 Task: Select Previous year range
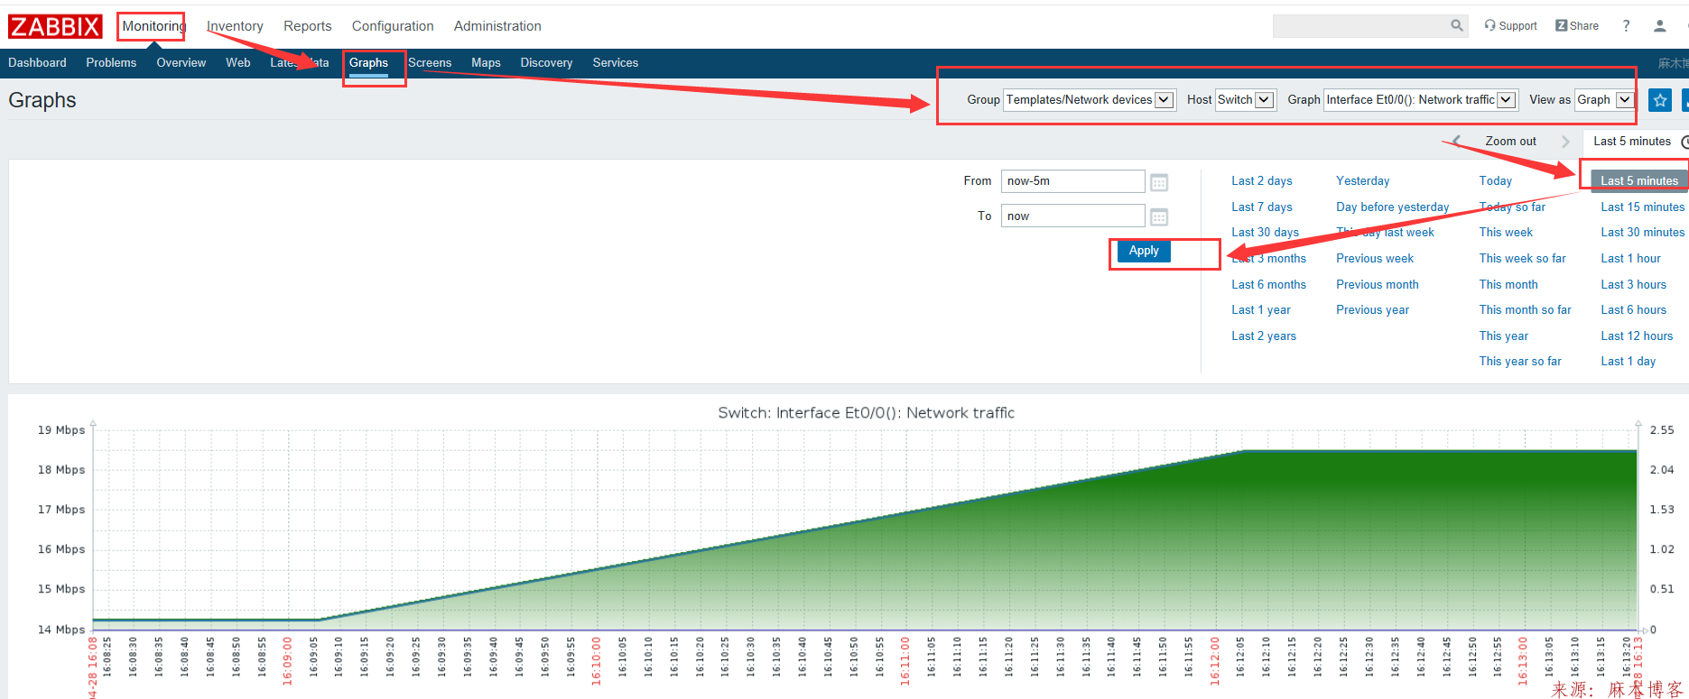(1372, 310)
